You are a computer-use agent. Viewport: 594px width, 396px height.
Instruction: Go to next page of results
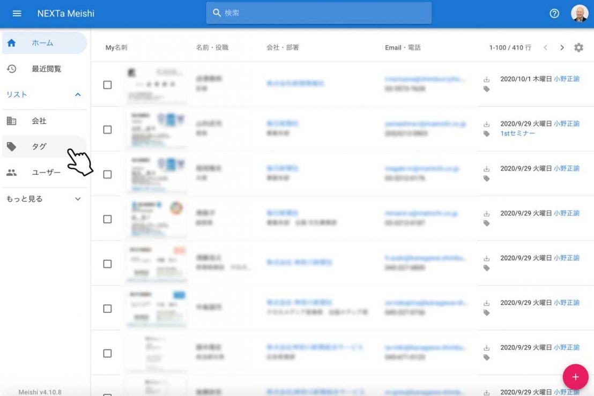pyautogui.click(x=562, y=48)
